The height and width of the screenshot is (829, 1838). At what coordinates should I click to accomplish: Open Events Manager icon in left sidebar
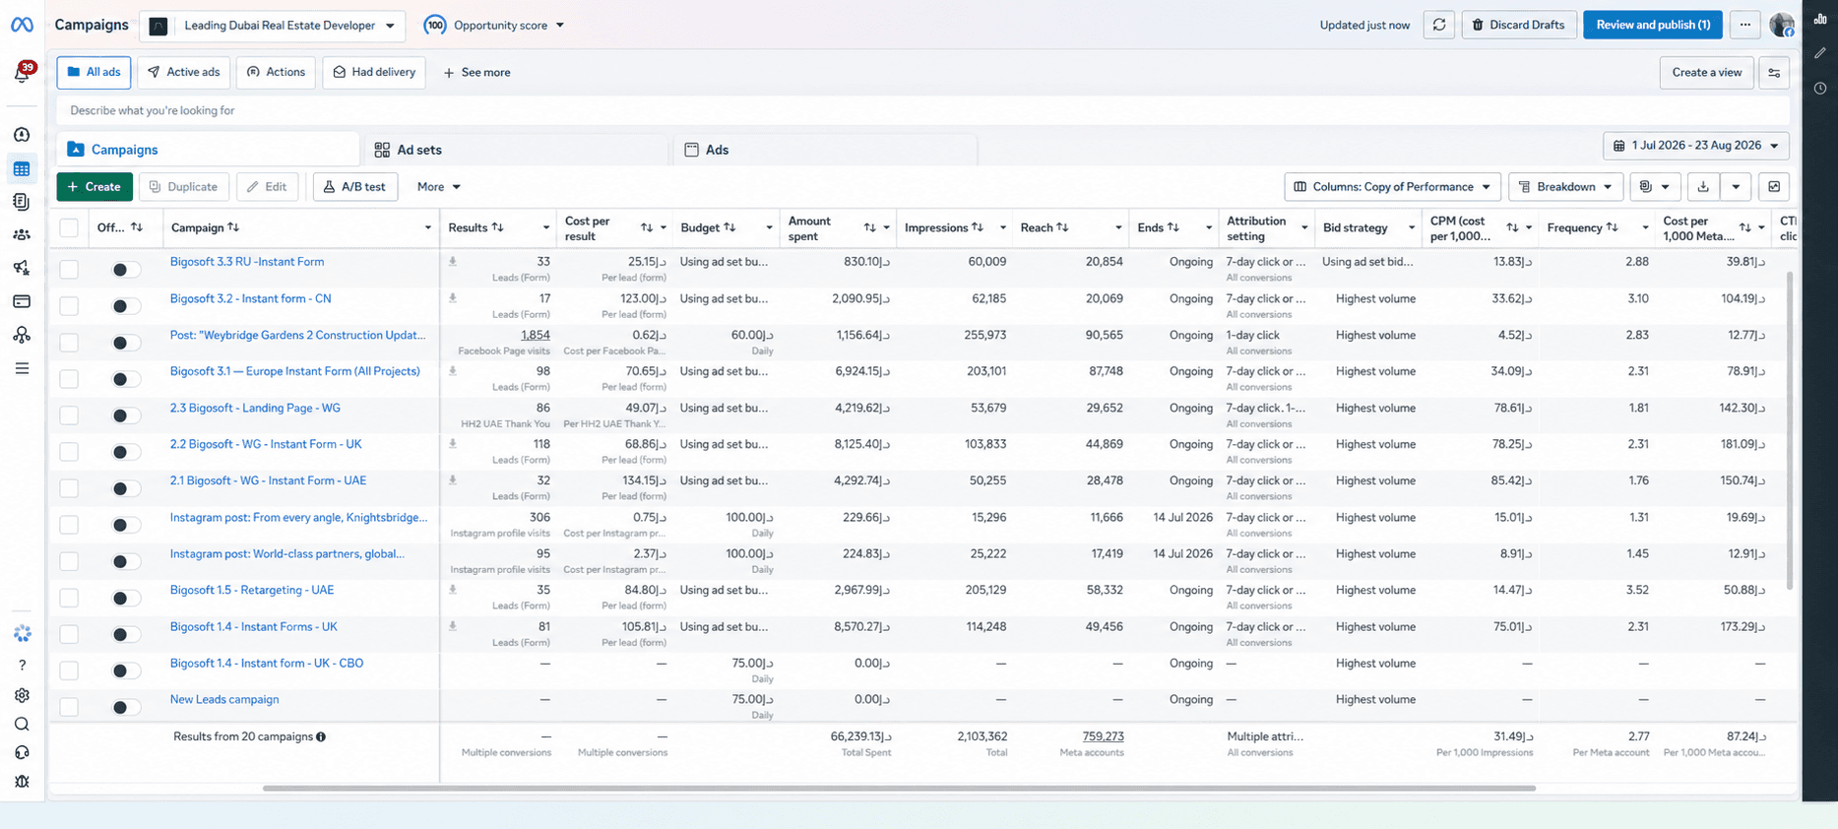22,335
